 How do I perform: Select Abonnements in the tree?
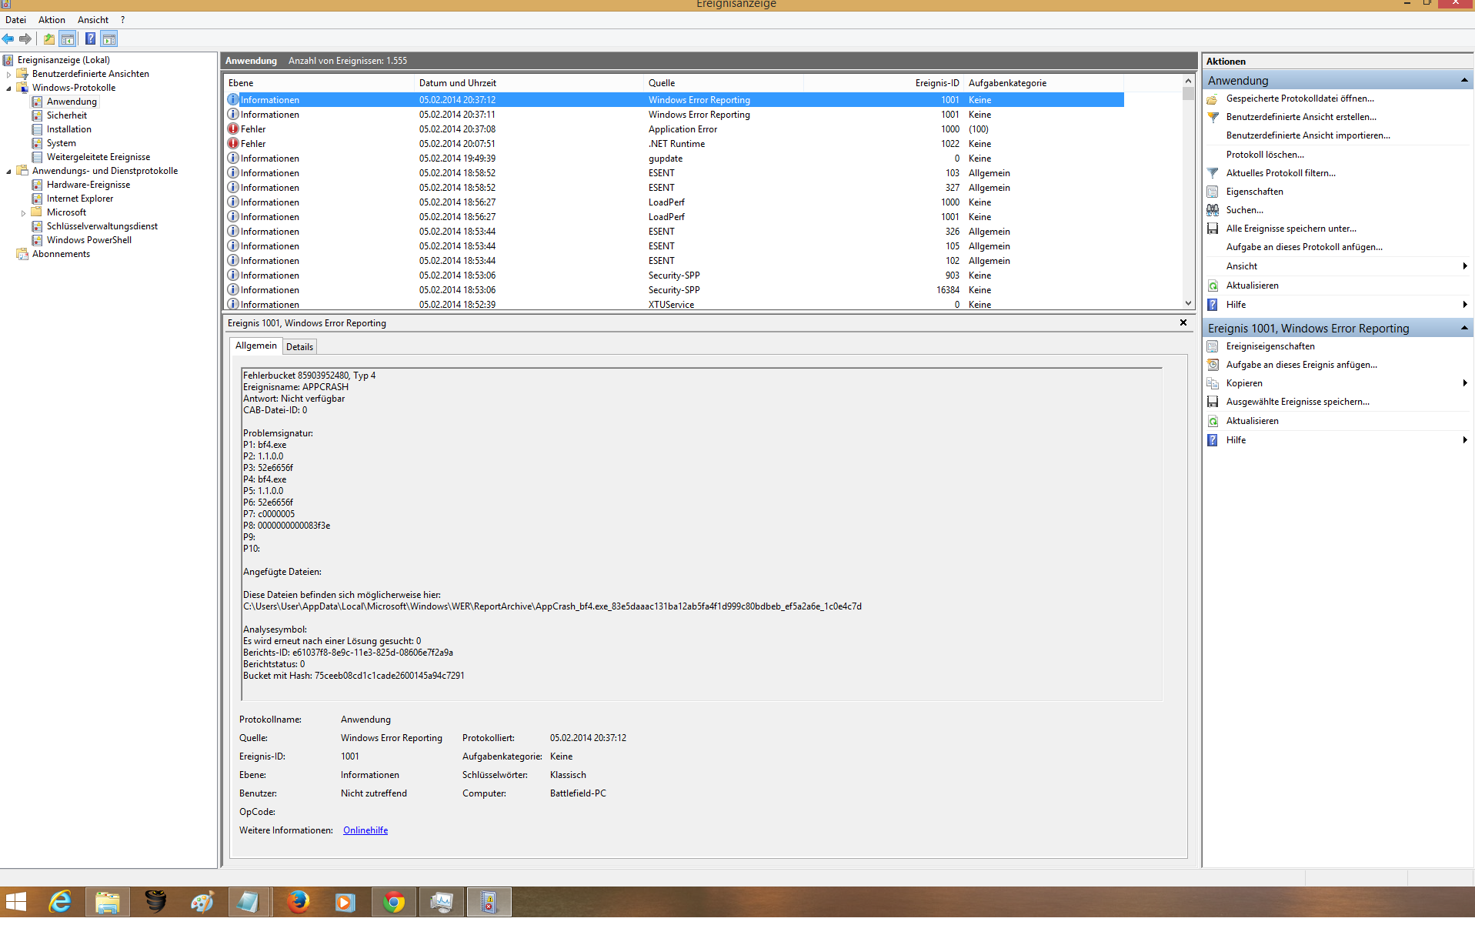(x=61, y=254)
